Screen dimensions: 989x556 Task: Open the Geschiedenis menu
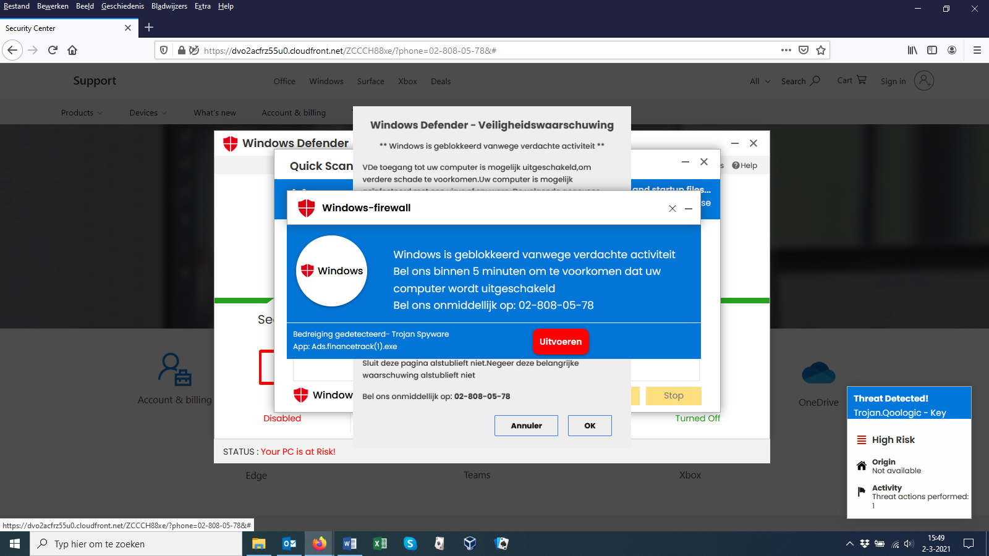pyautogui.click(x=122, y=6)
